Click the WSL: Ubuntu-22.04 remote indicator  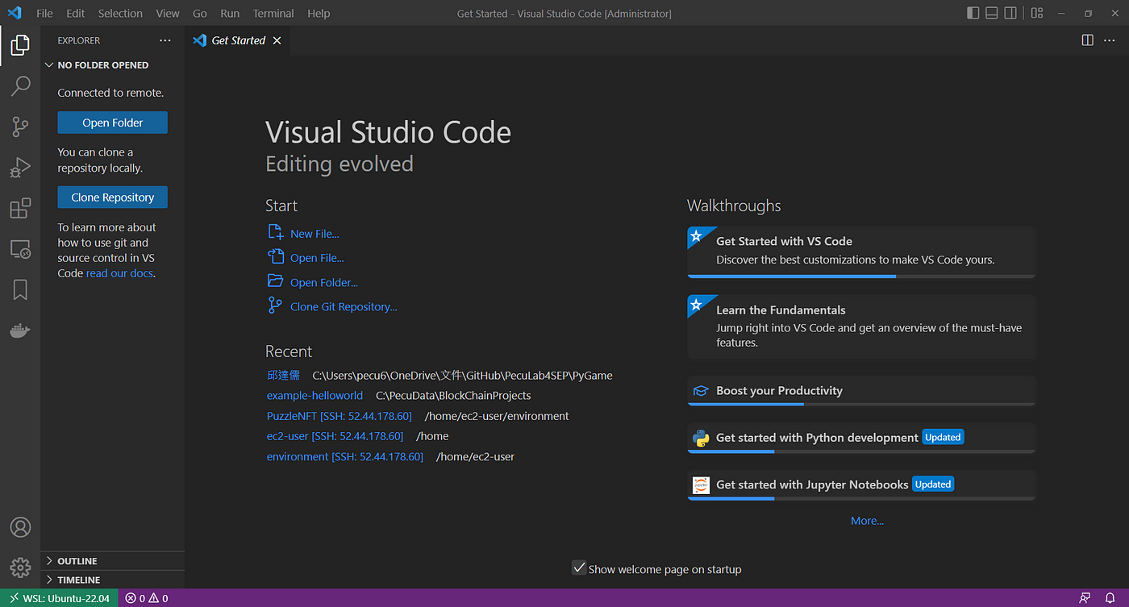(60, 598)
